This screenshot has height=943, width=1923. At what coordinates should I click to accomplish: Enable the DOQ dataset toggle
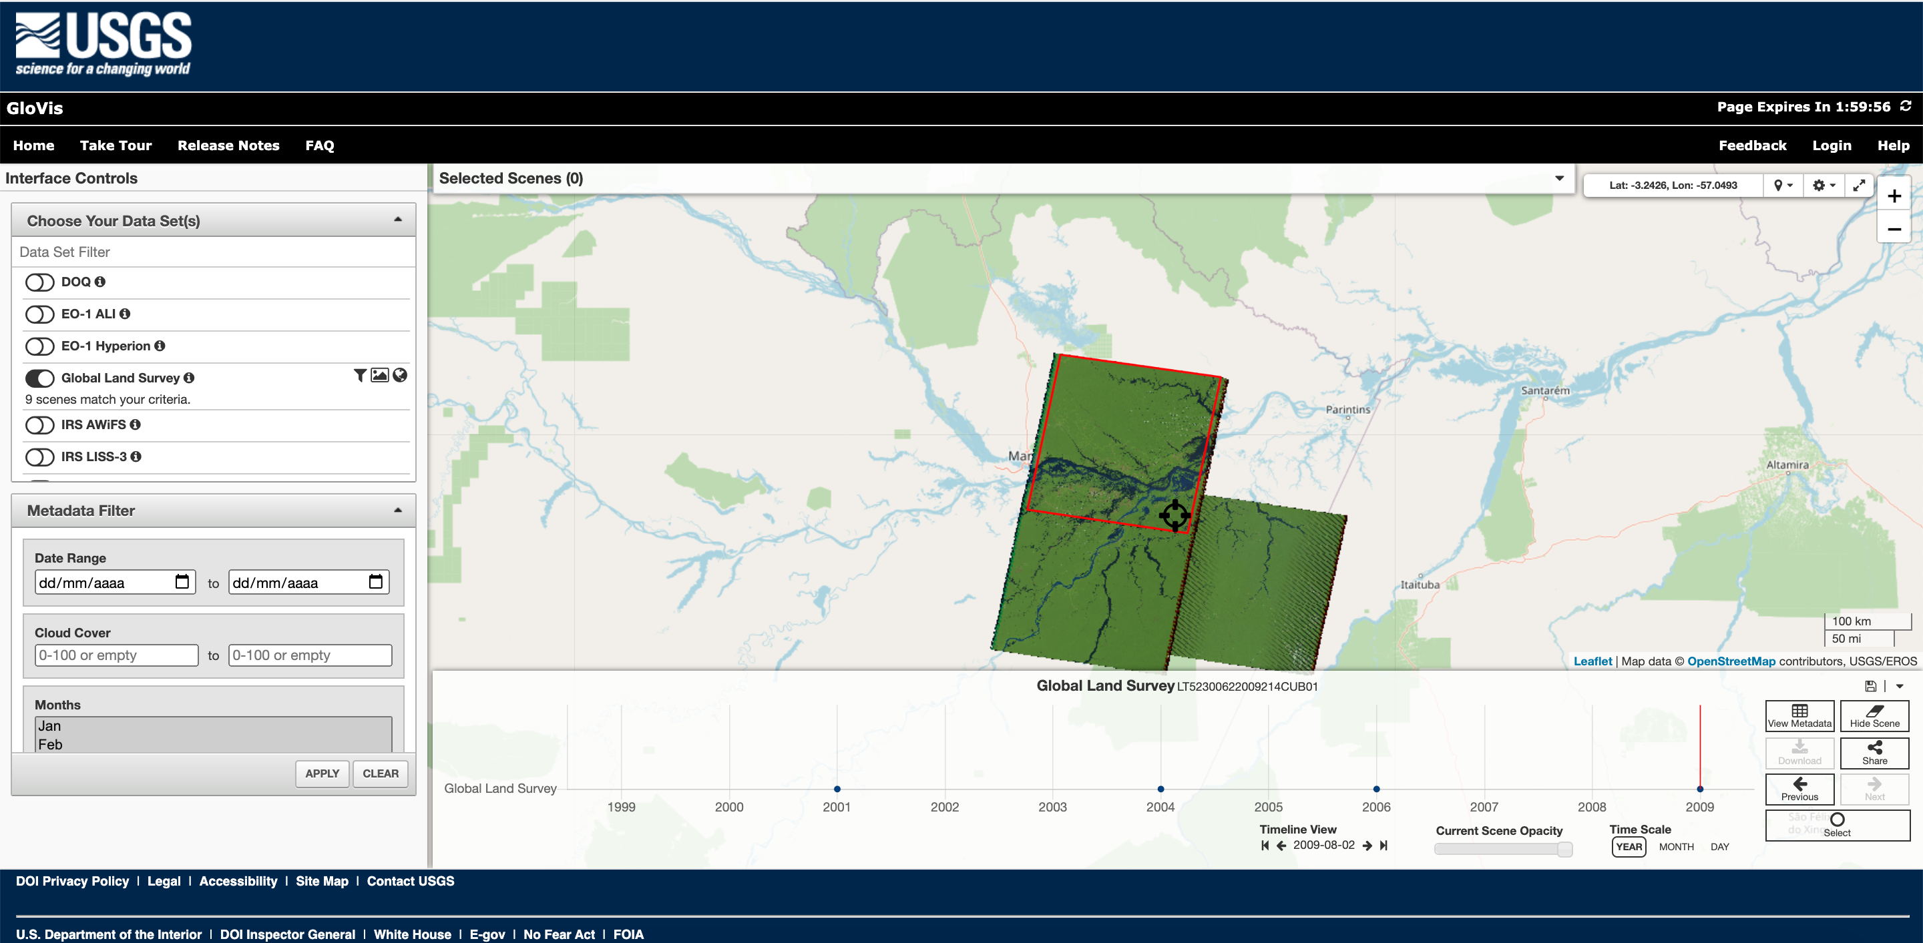40,282
